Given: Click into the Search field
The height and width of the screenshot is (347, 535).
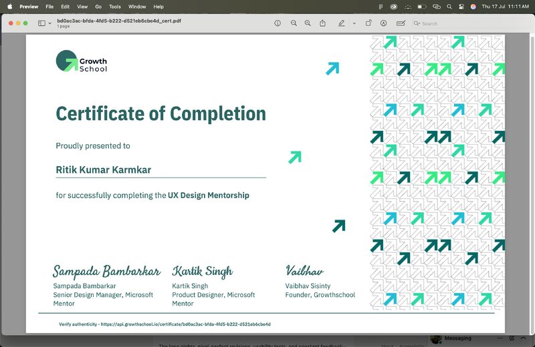Looking at the screenshot, I should 469,23.
